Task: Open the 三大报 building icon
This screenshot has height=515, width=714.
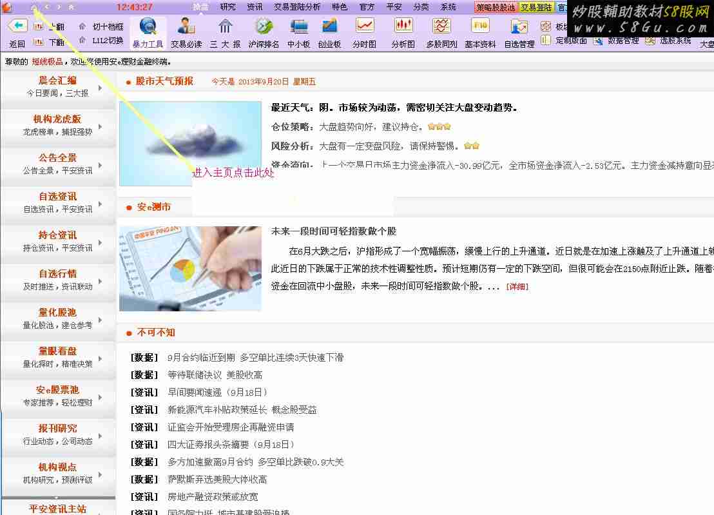Action: pos(225,26)
